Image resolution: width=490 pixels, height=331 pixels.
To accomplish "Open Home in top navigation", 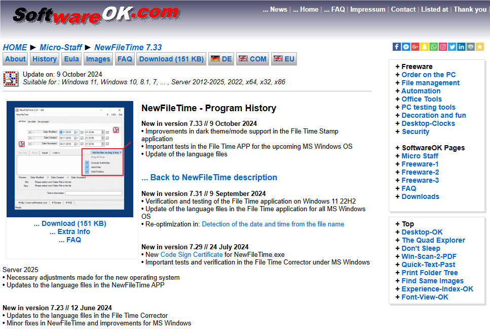I will [x=306, y=10].
